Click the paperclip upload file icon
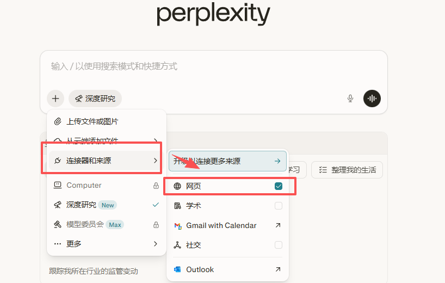445x283 pixels. coord(58,121)
